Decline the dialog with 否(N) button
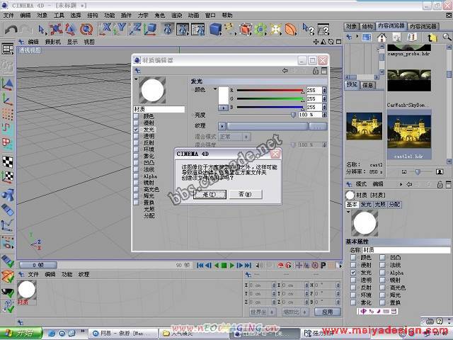 (246, 194)
